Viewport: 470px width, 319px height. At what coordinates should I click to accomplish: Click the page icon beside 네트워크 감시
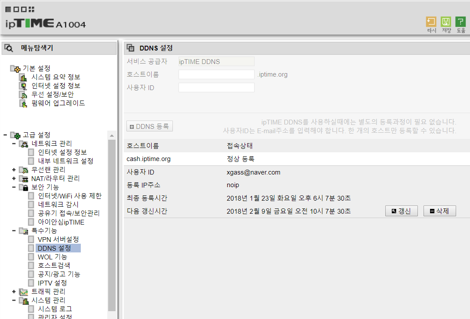pos(31,205)
